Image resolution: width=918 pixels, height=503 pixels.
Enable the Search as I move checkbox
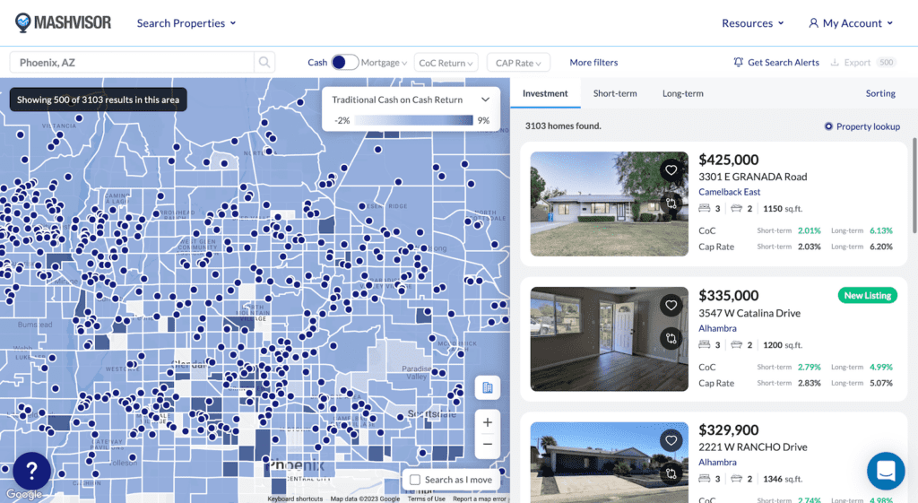point(415,480)
